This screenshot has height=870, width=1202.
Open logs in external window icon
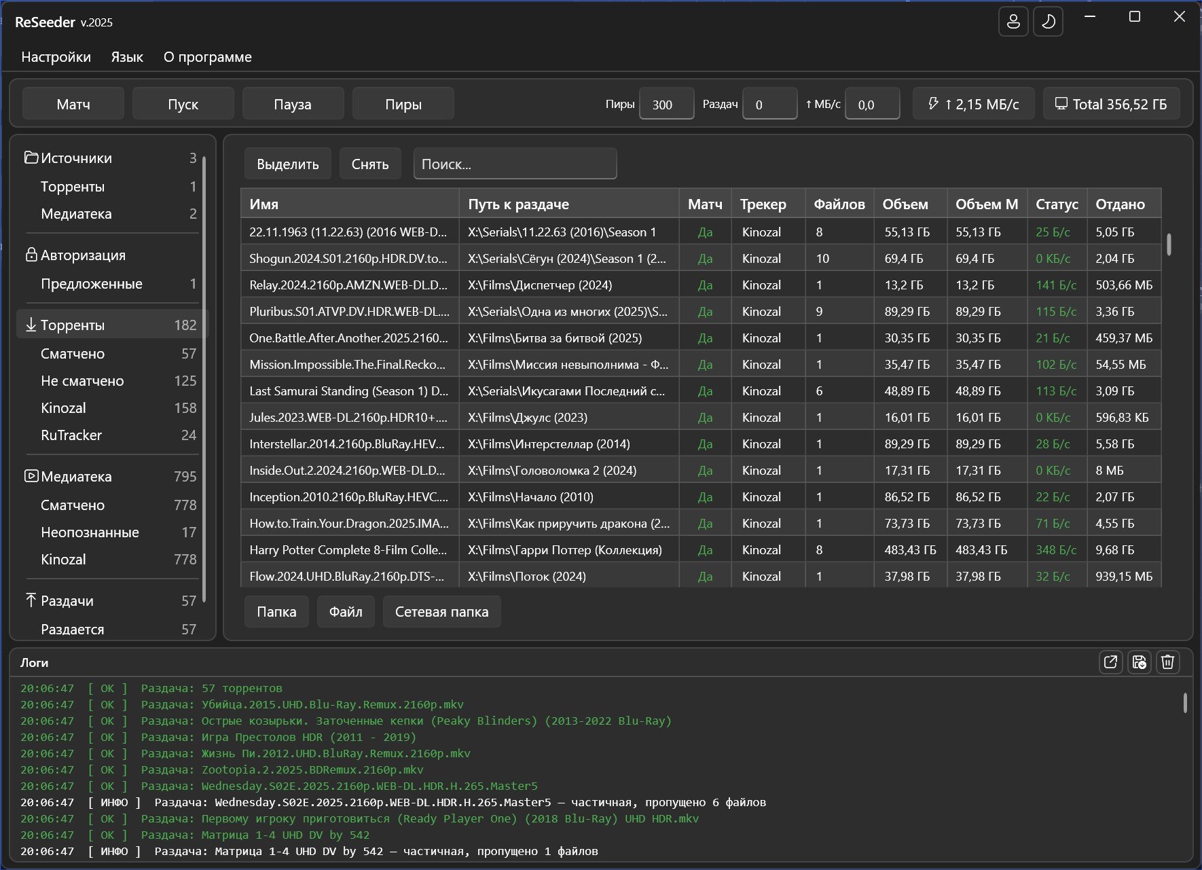[1110, 661]
